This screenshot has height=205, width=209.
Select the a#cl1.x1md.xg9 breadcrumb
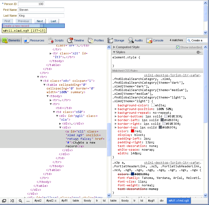(x=179, y=201)
